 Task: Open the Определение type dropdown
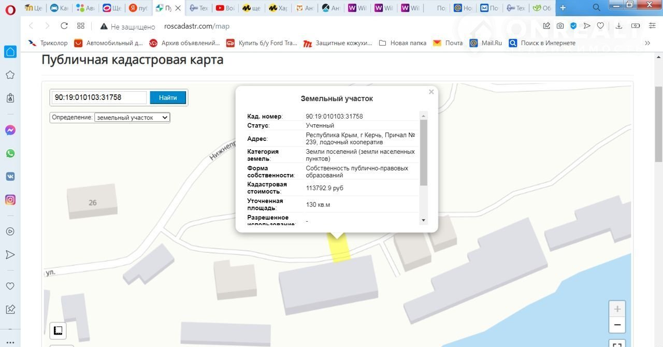click(x=132, y=118)
